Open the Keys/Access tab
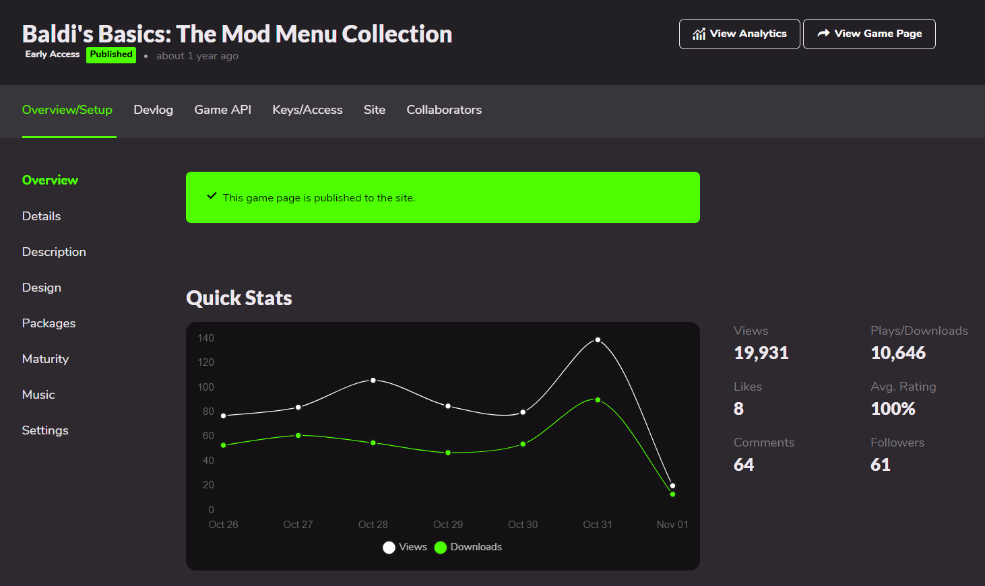The width and height of the screenshot is (985, 586). click(x=307, y=110)
